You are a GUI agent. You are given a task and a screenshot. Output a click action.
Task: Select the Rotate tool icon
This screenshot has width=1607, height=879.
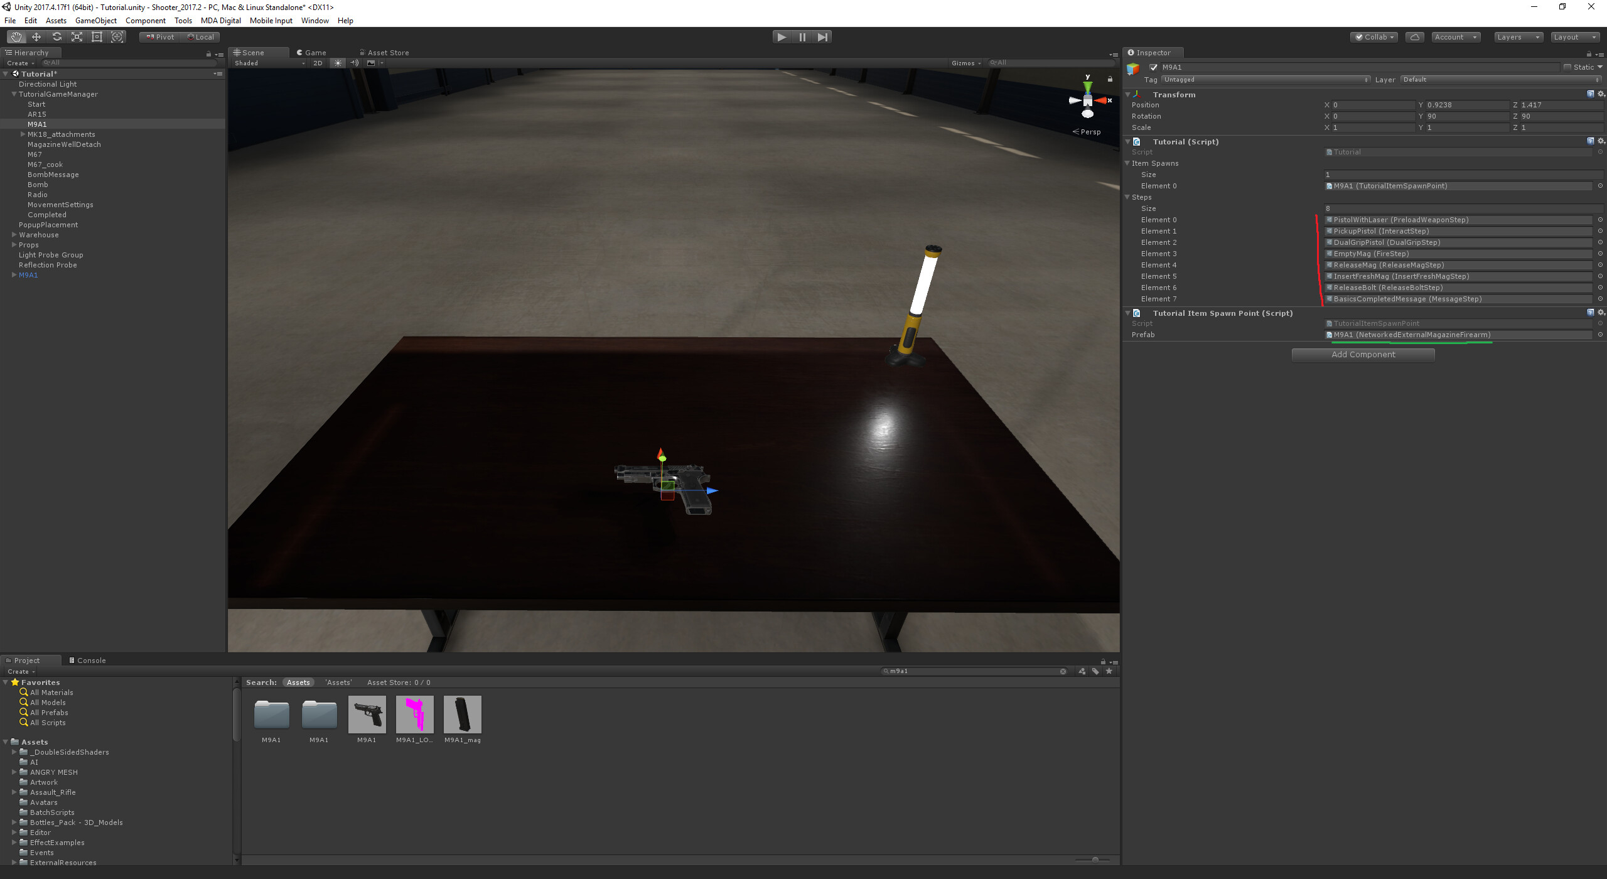56,37
